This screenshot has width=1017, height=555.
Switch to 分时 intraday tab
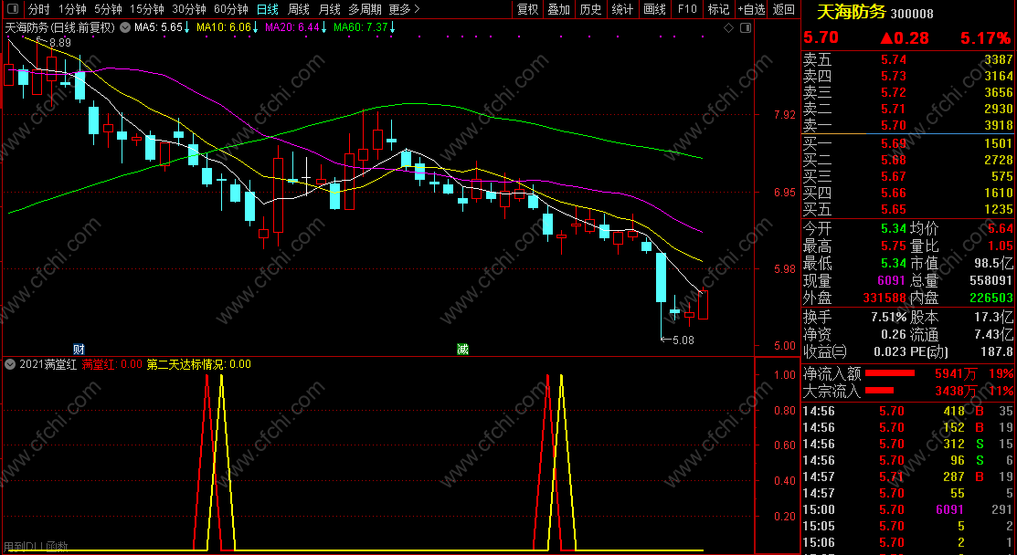[x=39, y=9]
